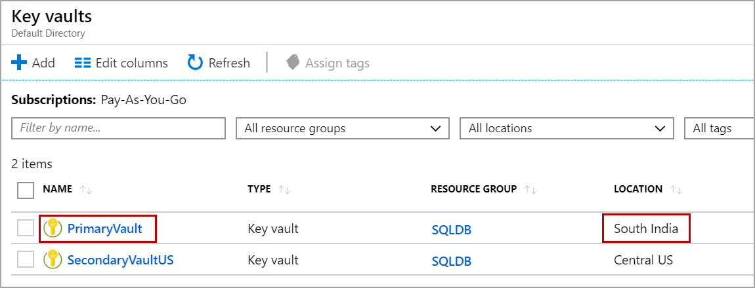Open the All tags dropdown

tap(719, 128)
